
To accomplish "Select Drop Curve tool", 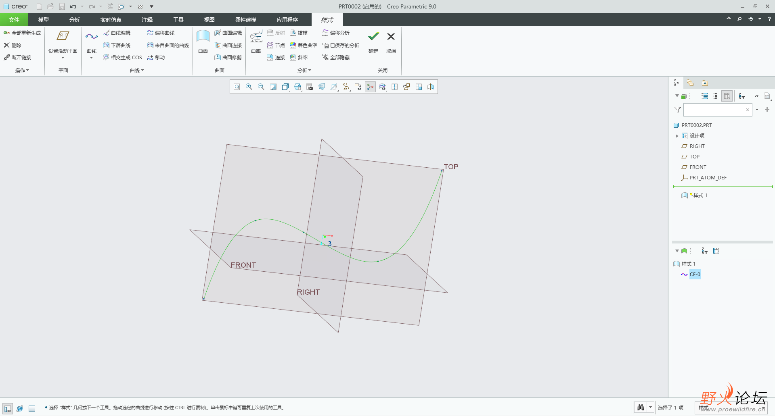I will tap(117, 45).
